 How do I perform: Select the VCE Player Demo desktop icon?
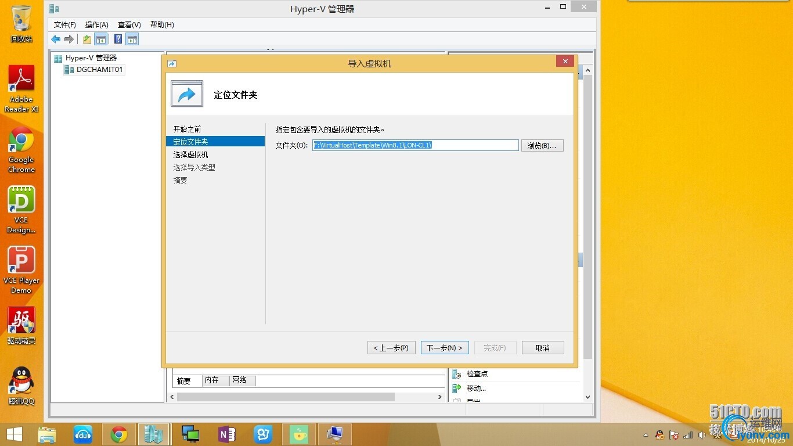[21, 270]
